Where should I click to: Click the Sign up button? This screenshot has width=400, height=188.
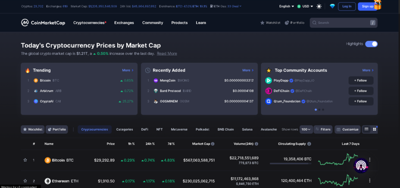tap(368, 6)
